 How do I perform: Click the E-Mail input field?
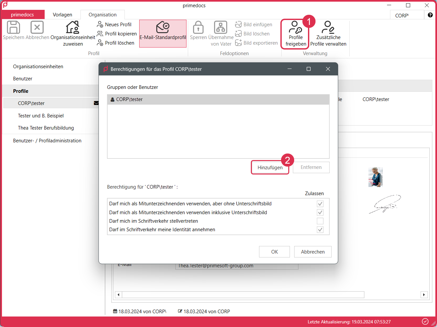(237, 266)
